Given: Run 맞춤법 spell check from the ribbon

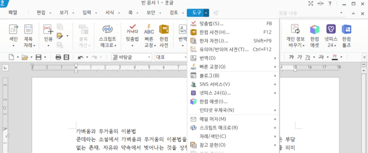Looking at the screenshot, I should click(x=132, y=36).
